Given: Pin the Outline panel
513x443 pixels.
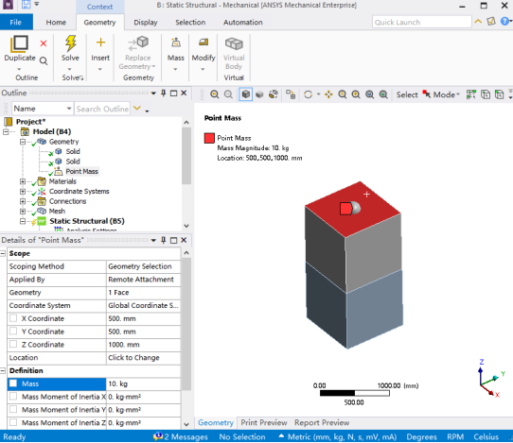Looking at the screenshot, I should point(163,94).
